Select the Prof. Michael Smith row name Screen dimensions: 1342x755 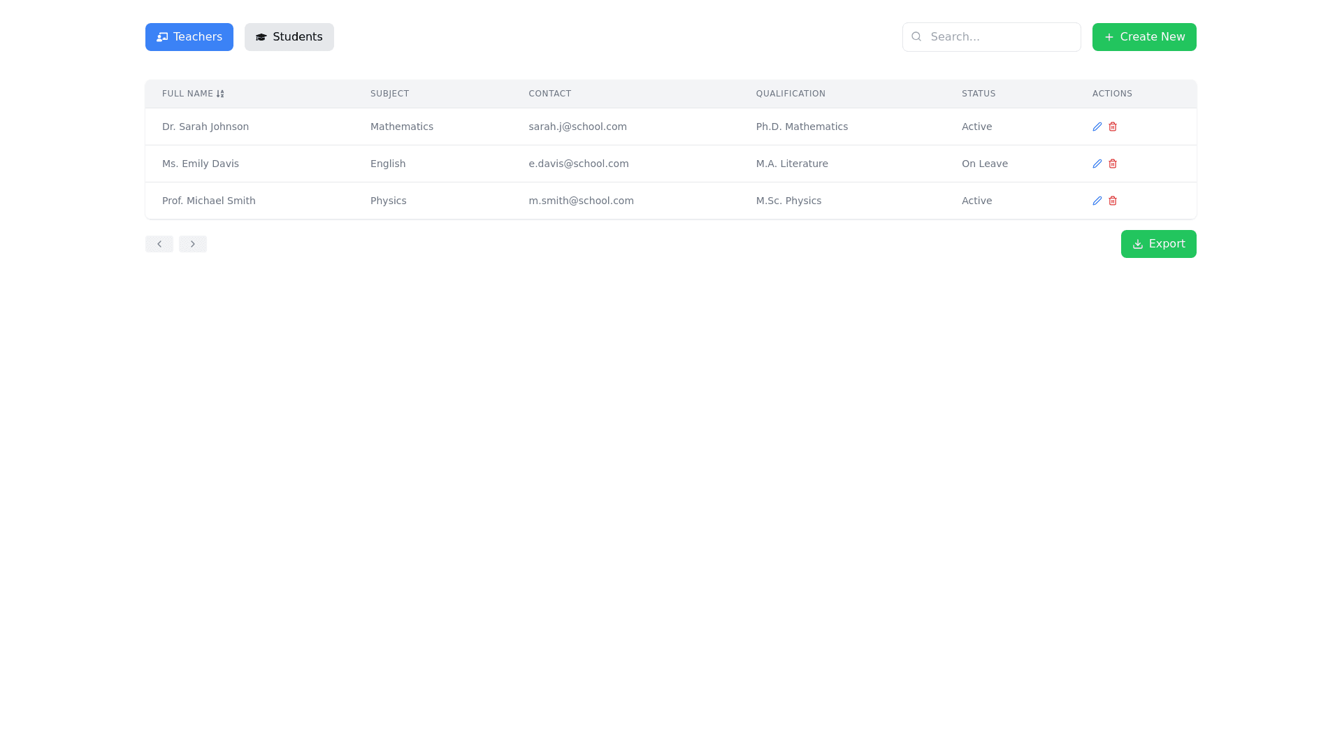click(208, 201)
